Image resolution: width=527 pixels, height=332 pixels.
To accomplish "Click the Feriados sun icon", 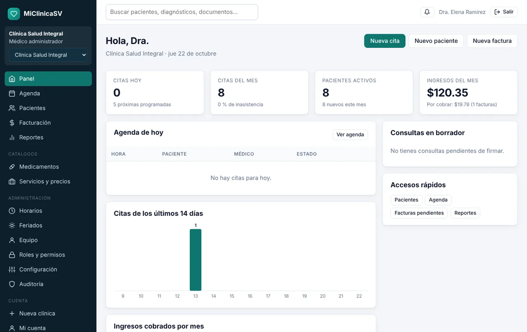I will click(x=12, y=225).
